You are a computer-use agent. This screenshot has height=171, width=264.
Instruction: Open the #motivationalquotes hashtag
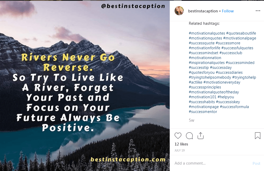tap(207, 33)
